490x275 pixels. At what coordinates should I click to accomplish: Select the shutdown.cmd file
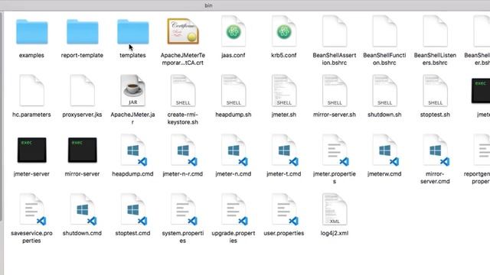(x=83, y=209)
